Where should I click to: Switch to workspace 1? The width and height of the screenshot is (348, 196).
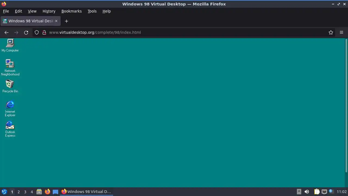12,192
